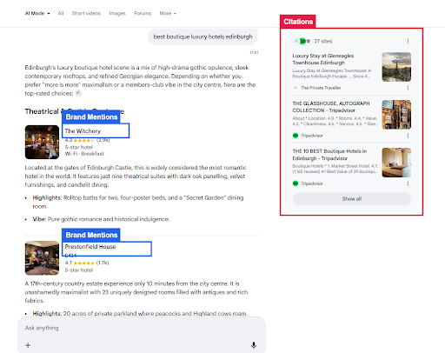This screenshot has width=445, height=353.
Task: Click Tripadvisor icon under Glasshouse citation
Action: tap(296, 136)
